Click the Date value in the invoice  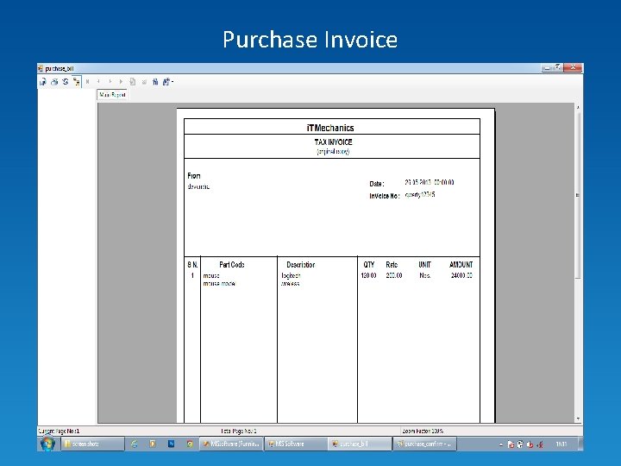pyautogui.click(x=430, y=182)
